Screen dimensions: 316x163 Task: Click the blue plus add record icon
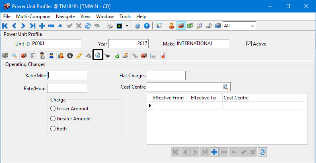click(42, 26)
